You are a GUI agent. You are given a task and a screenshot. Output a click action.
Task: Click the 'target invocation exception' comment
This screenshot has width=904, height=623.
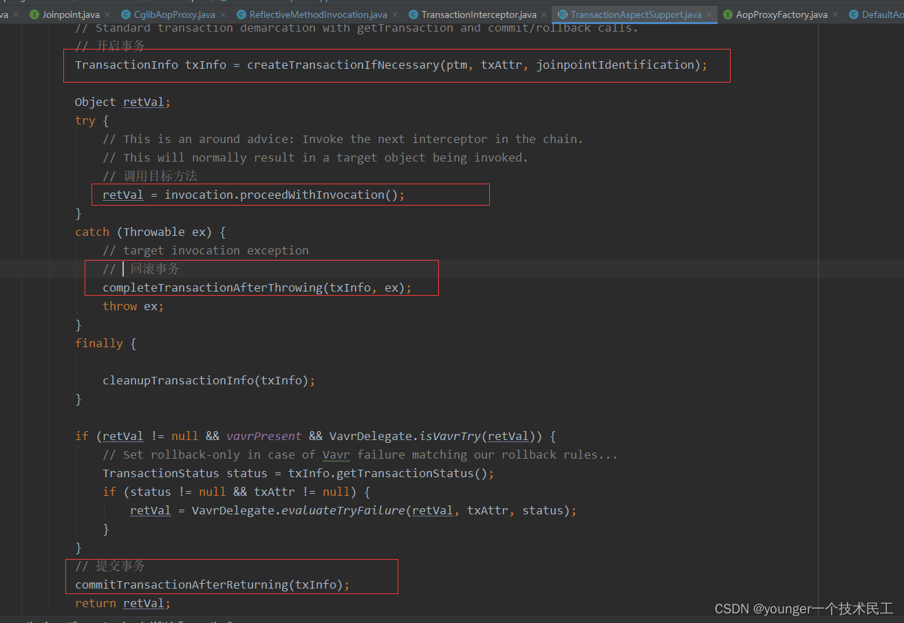pyautogui.click(x=206, y=250)
